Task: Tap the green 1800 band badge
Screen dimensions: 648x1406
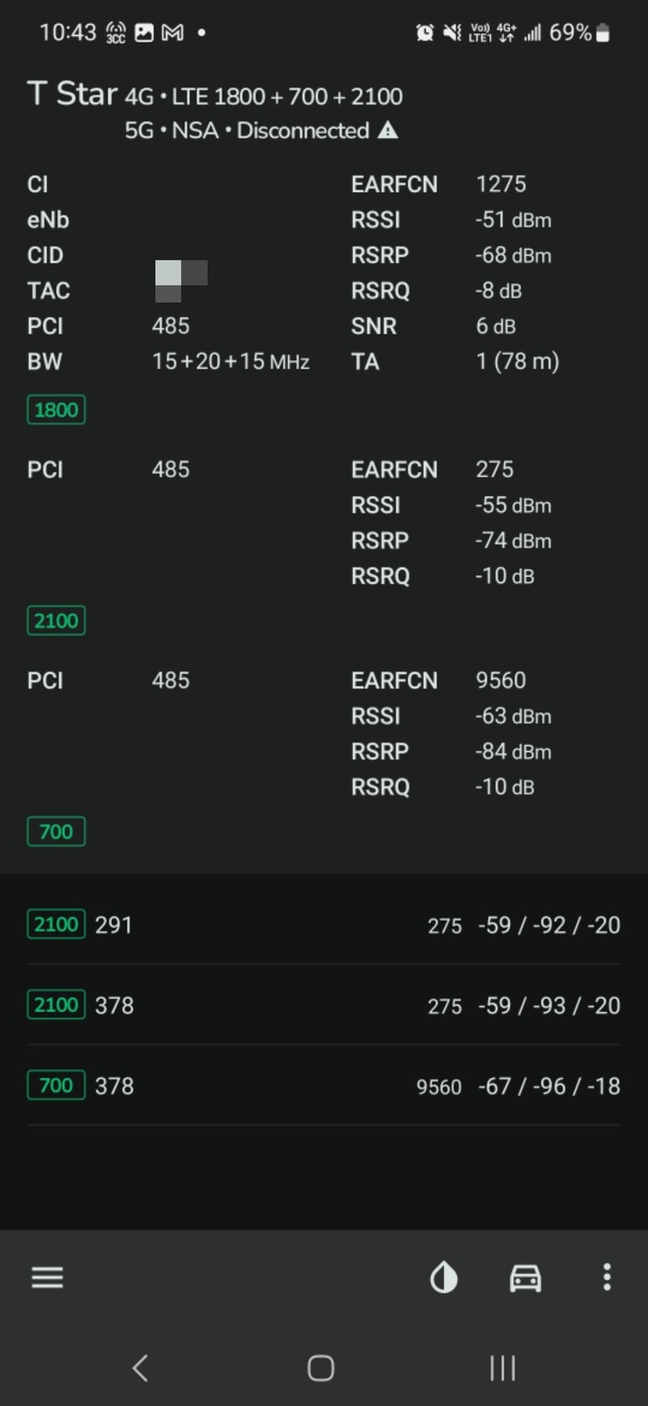Action: [x=56, y=410]
